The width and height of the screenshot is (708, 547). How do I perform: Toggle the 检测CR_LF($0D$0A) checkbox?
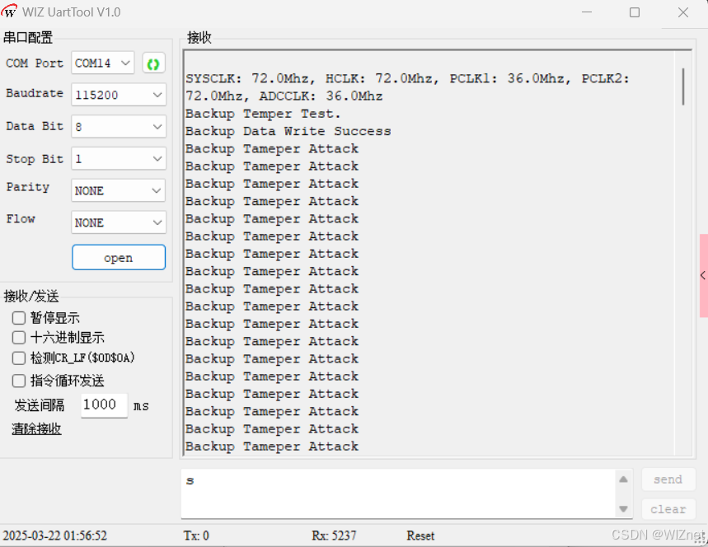(x=18, y=358)
